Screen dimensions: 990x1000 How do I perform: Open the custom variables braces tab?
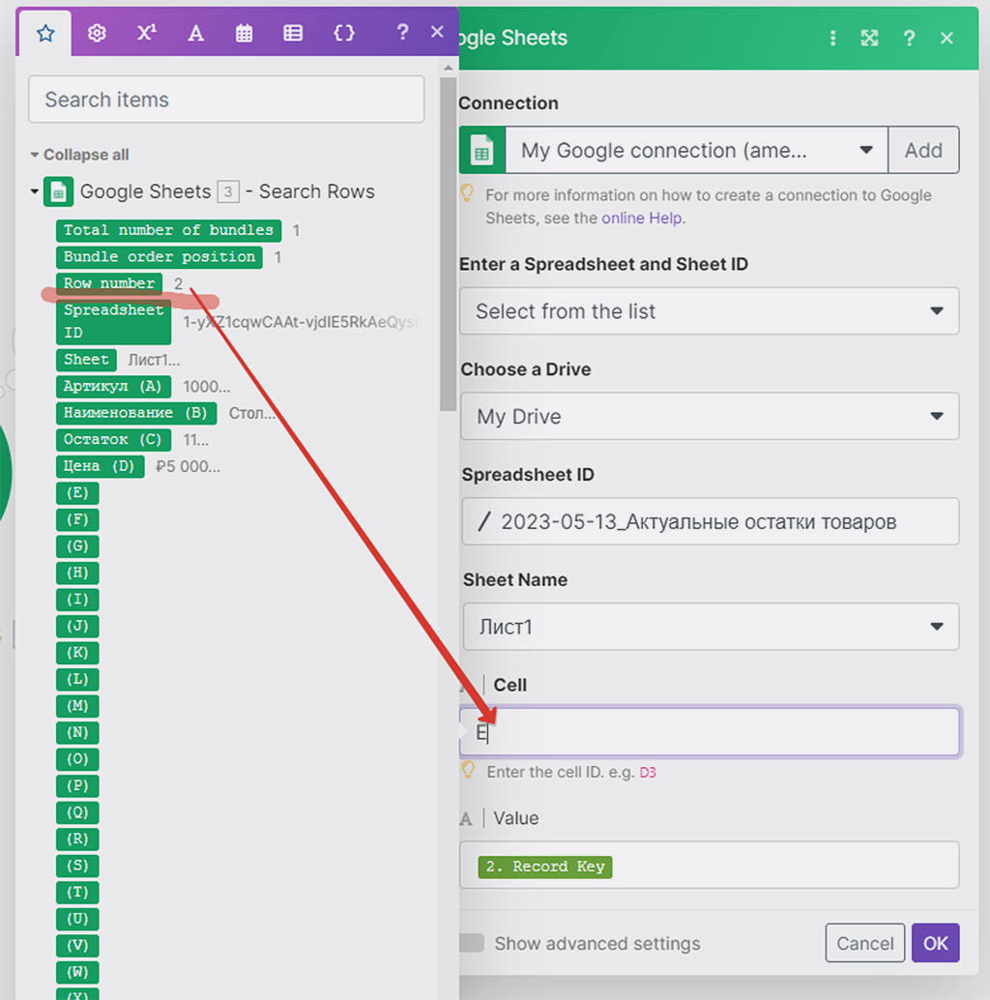343,33
